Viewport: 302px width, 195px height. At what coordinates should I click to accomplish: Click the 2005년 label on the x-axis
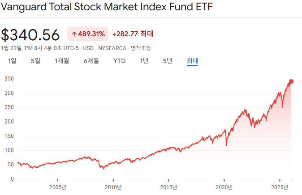tap(58, 187)
